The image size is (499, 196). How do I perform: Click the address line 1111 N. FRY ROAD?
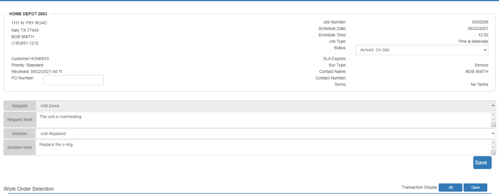click(x=29, y=23)
